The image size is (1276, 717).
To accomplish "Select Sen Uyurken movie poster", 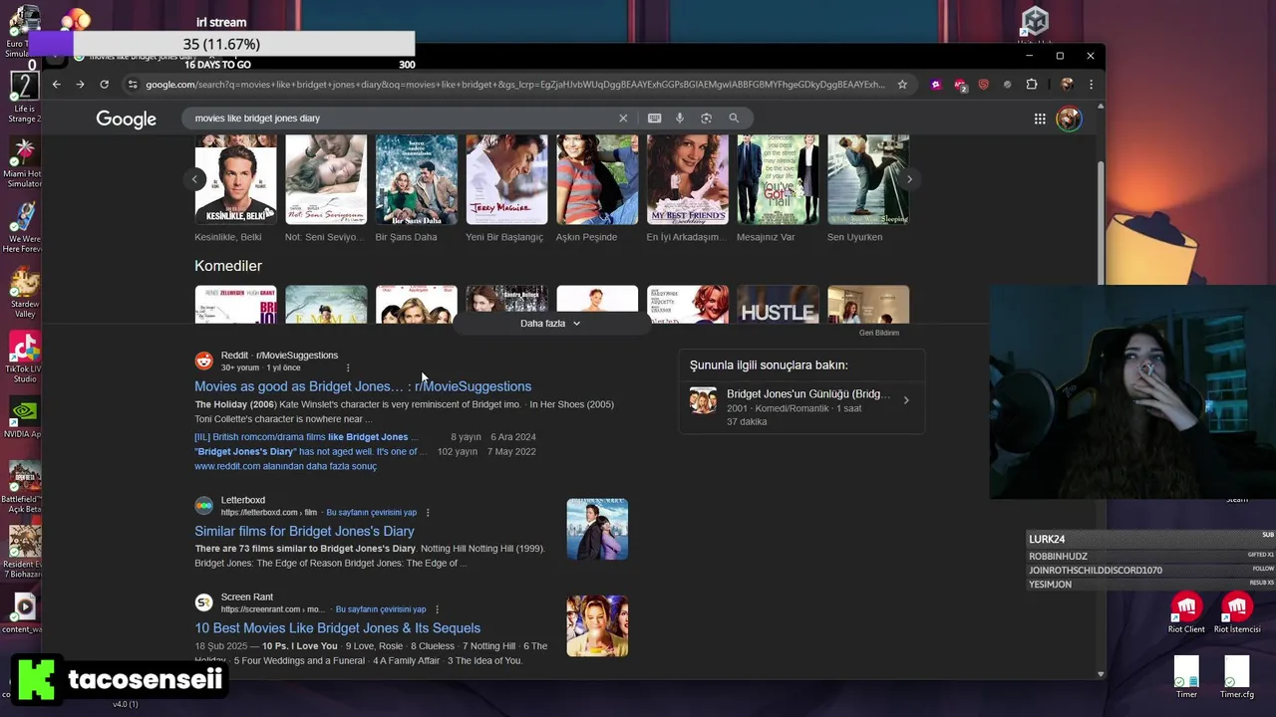I will pos(868,179).
